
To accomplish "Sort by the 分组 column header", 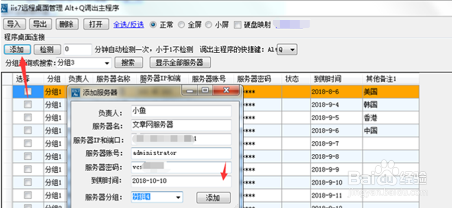I will point(54,79).
